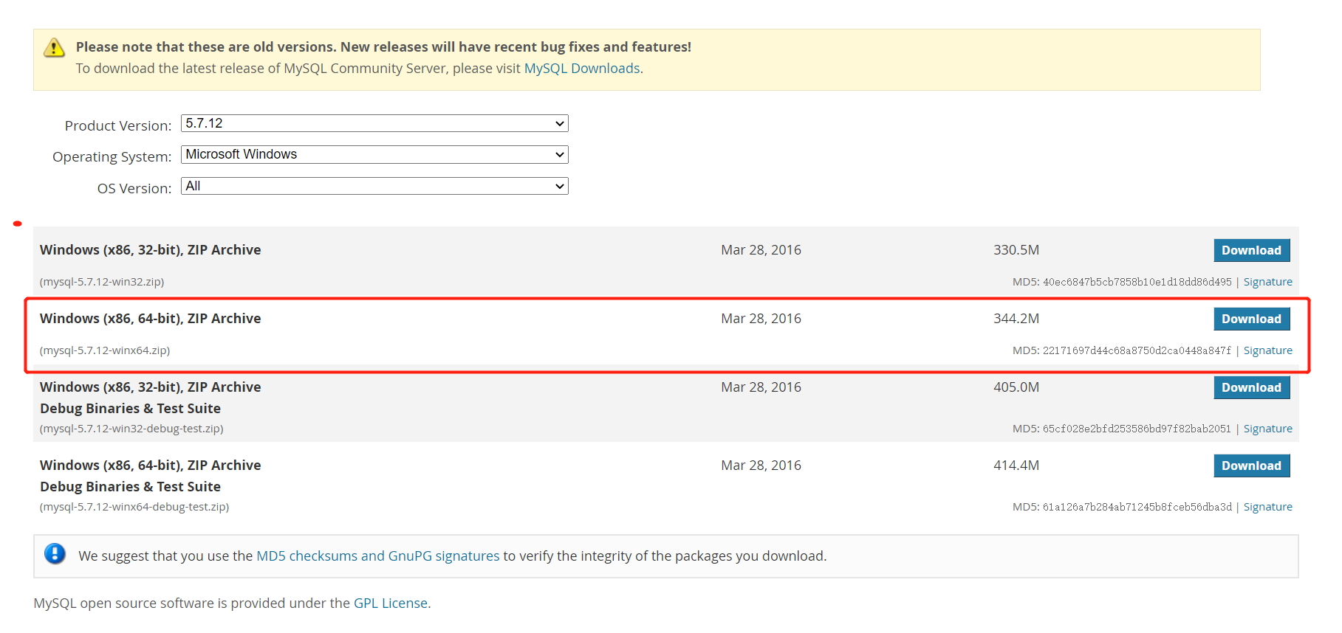Click the 414.4M file size text
This screenshot has height=633, width=1342.
[x=1016, y=466]
